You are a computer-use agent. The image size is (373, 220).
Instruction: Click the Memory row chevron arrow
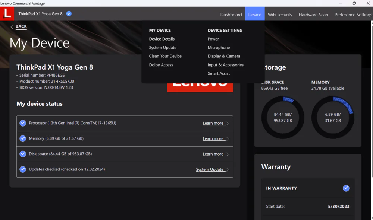(228, 139)
